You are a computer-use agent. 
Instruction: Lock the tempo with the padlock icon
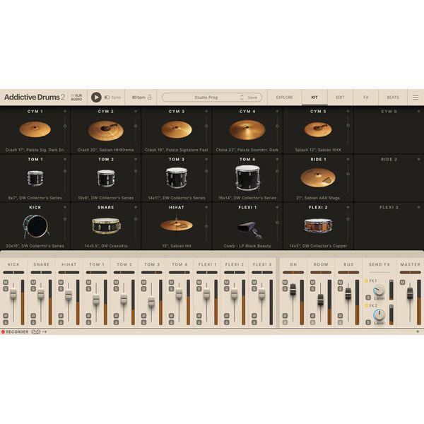point(150,97)
